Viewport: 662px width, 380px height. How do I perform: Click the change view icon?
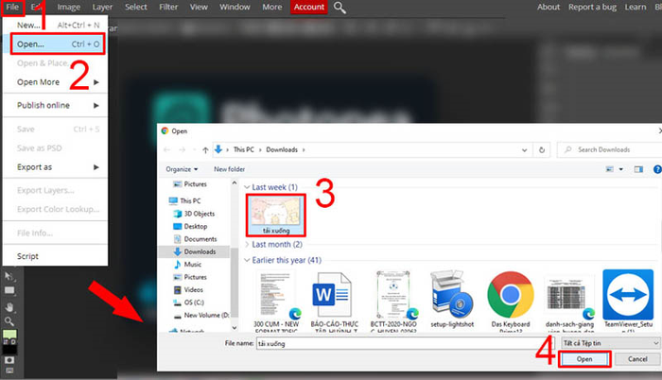(x=610, y=169)
